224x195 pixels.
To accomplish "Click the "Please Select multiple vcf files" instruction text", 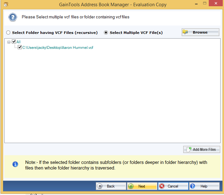I will coord(75,17).
